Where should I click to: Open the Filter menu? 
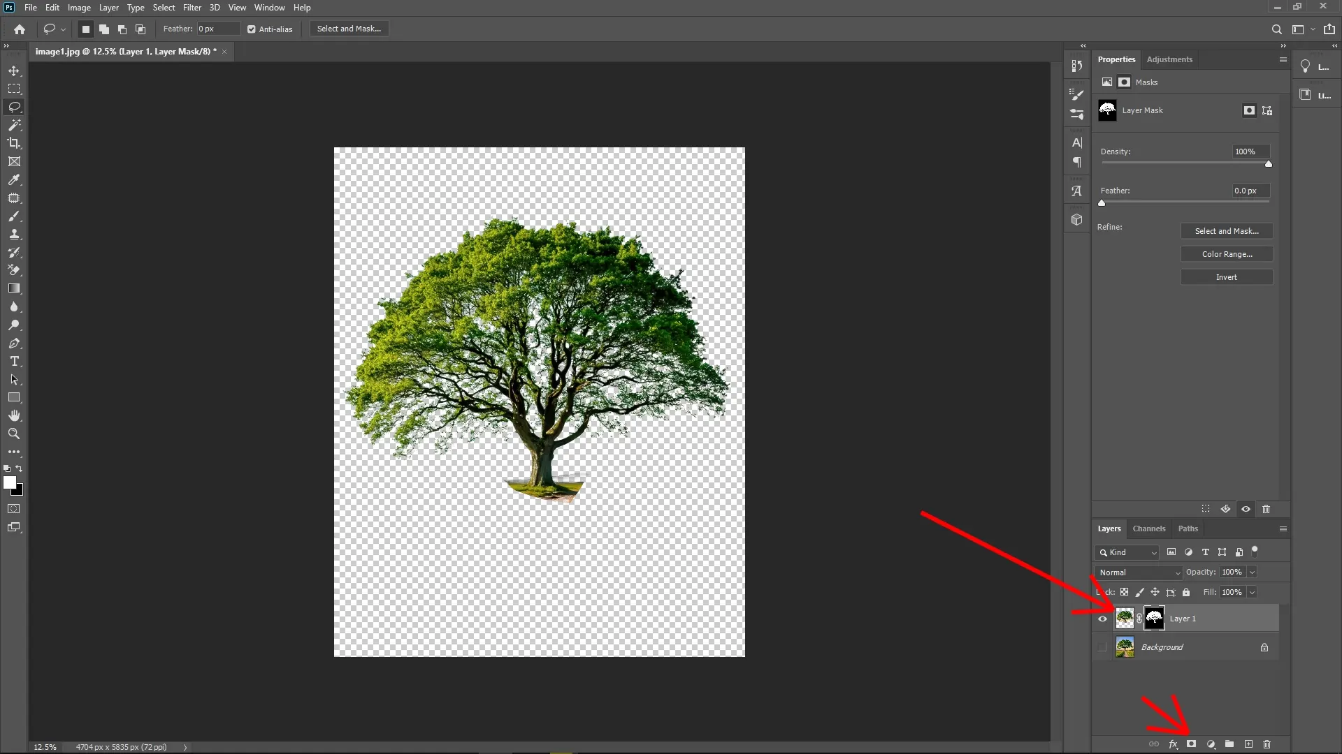coord(192,8)
